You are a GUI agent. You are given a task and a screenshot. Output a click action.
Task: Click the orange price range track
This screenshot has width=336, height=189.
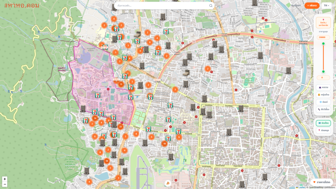[323, 58]
